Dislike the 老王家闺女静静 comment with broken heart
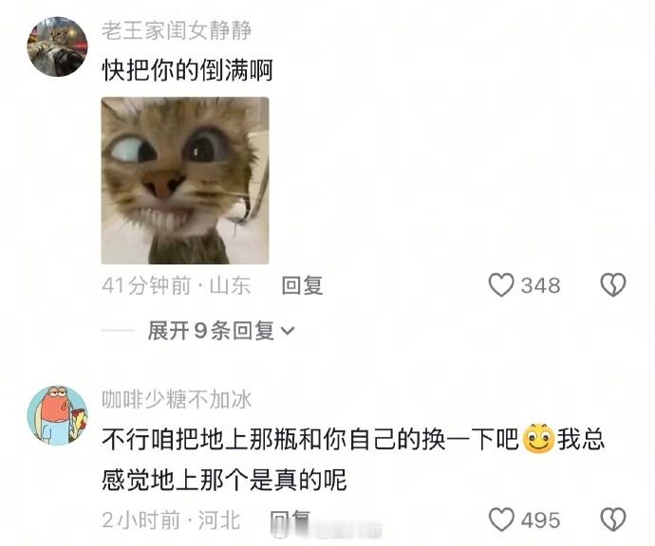655x546 pixels. pyautogui.click(x=613, y=285)
